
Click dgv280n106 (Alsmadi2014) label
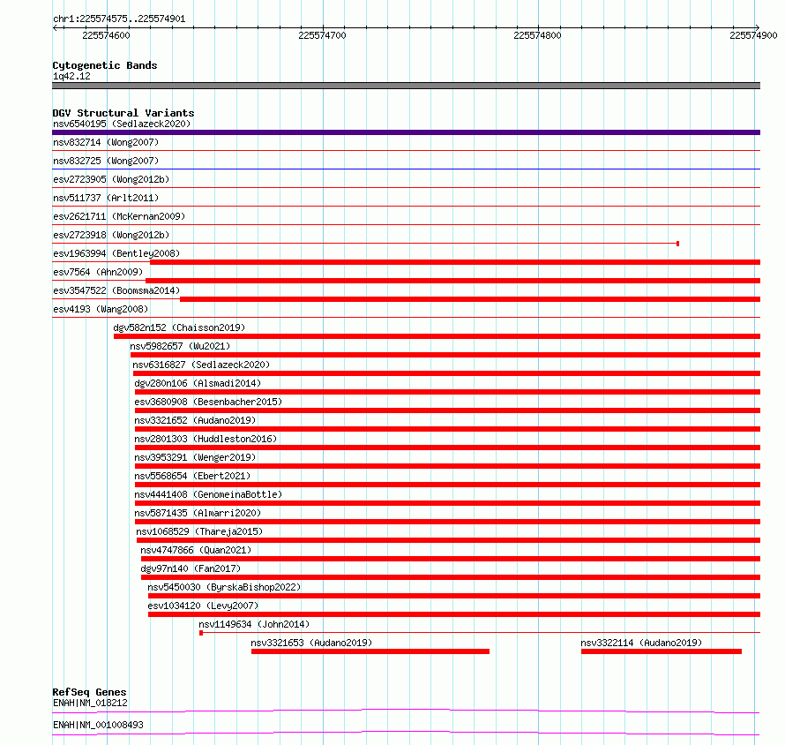pyautogui.click(x=198, y=383)
